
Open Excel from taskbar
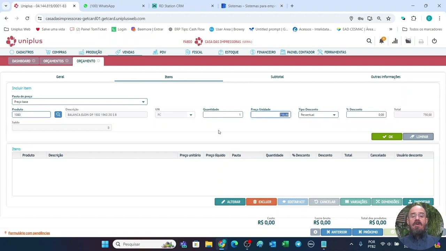tap(285, 244)
